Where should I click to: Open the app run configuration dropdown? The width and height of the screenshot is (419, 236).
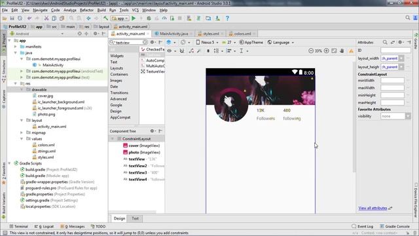pos(120,18)
